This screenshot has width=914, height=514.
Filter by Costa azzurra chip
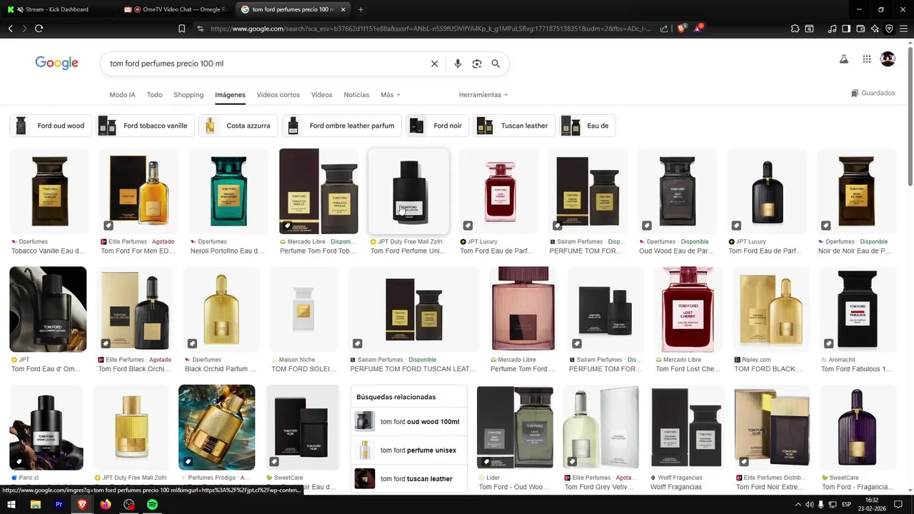tap(238, 126)
